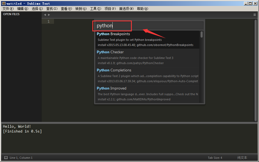Click the package search input field

click(149, 26)
